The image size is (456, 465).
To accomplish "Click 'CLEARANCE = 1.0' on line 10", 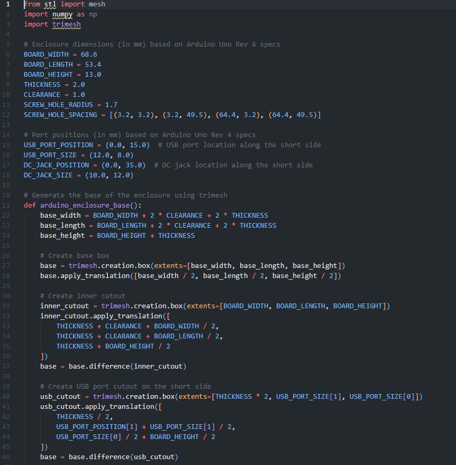I will (x=54, y=95).
